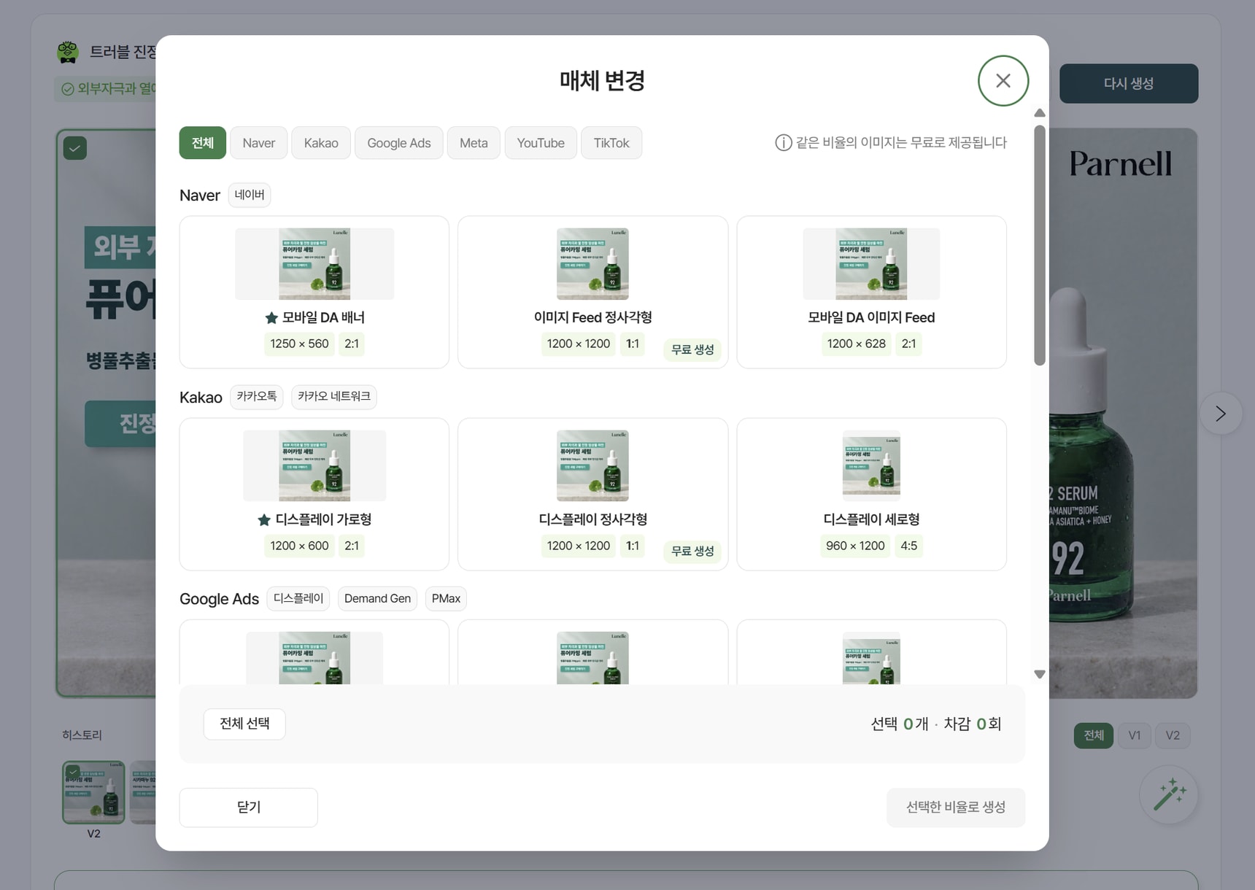Click the next arrow chevron on right
1255x890 pixels.
(1221, 414)
